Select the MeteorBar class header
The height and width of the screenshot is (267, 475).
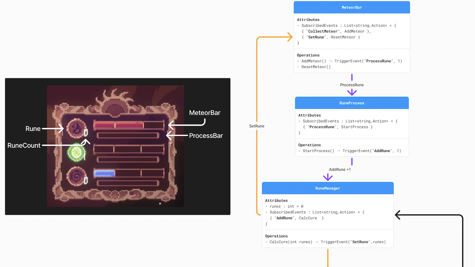[x=352, y=7]
